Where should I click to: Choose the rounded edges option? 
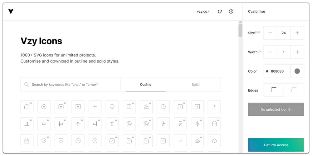tap(294, 90)
